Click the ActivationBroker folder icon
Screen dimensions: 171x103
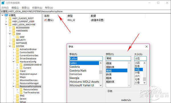click(x=17, y=49)
